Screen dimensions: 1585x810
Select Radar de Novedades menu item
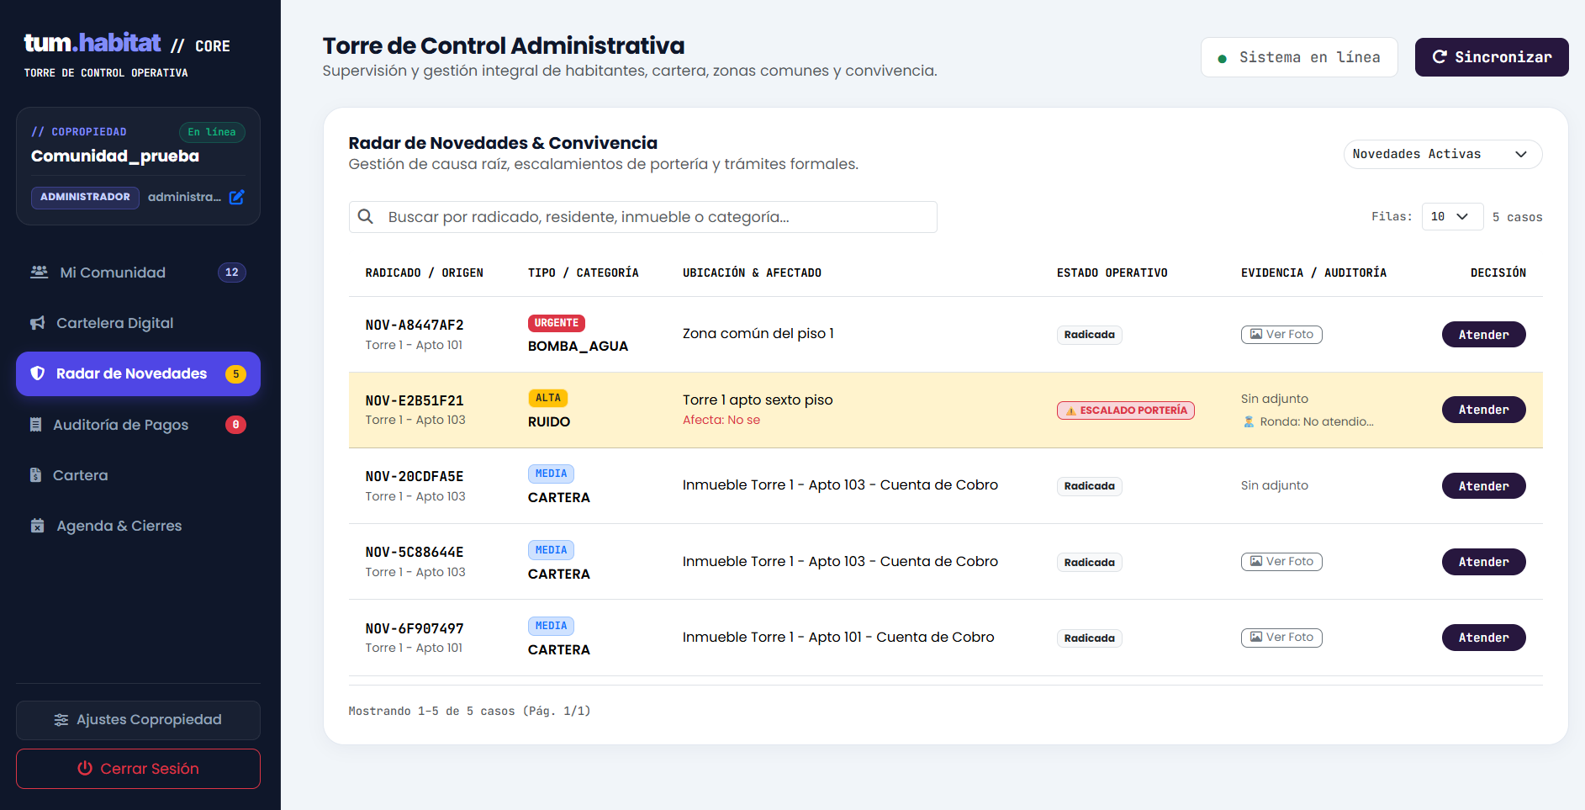tap(138, 373)
